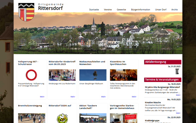The width and height of the screenshot is (196, 123).
Task: Click Mehr under Rittersdorfer Kindertreff article
Action: coord(73,97)
